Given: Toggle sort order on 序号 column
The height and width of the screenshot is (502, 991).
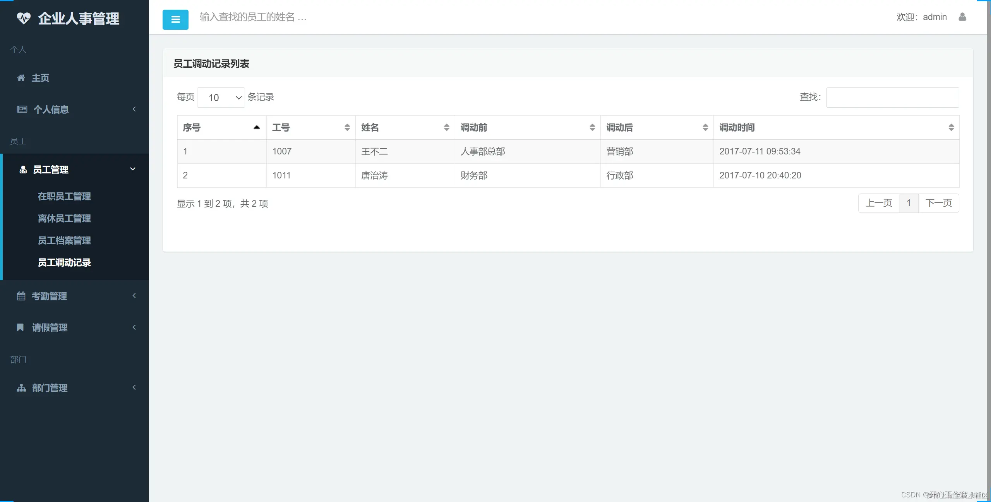Looking at the screenshot, I should tap(221, 127).
